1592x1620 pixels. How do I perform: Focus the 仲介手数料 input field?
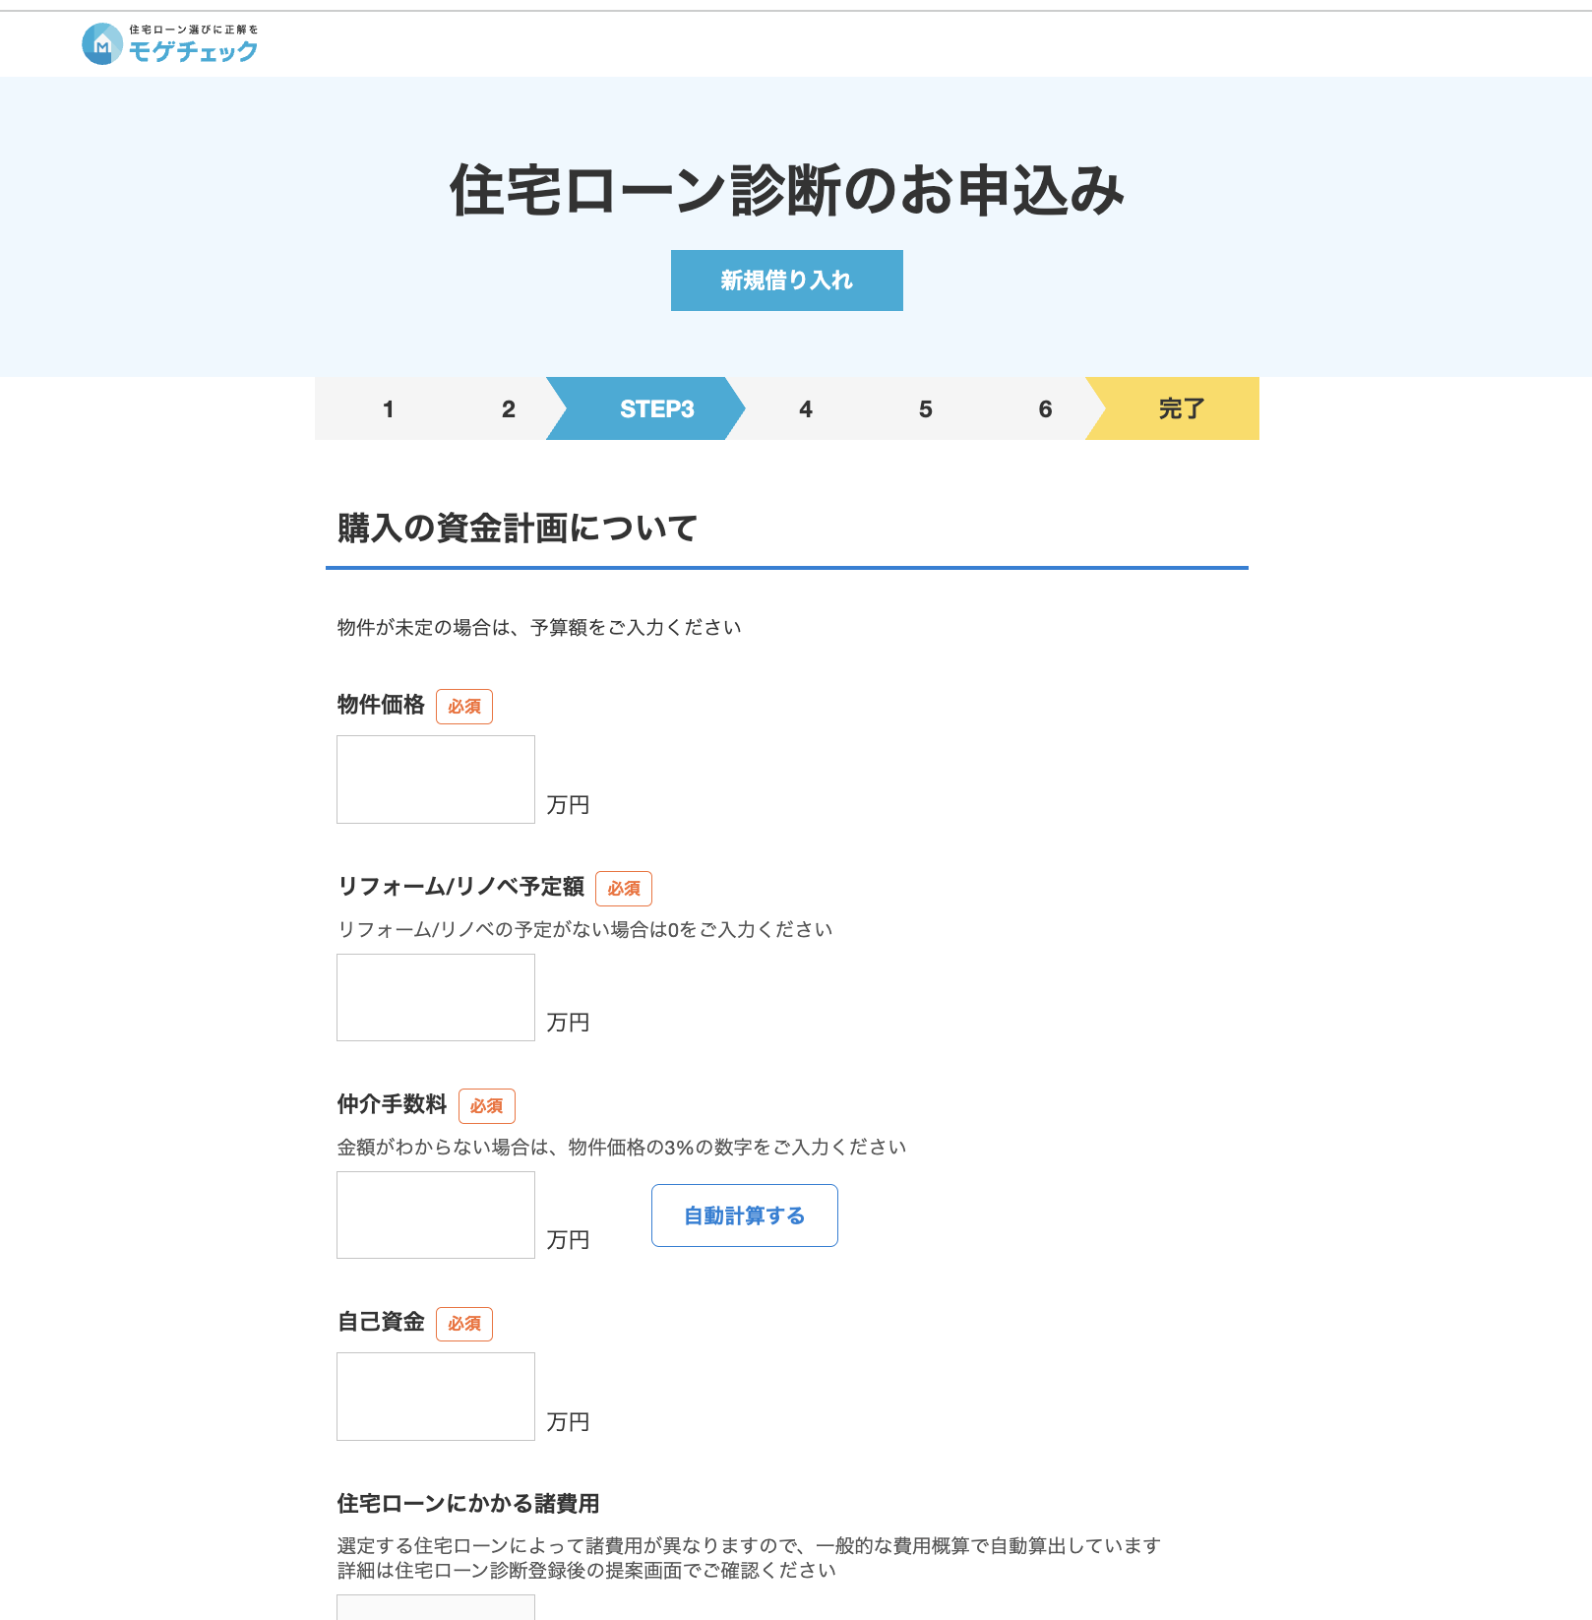point(436,1215)
